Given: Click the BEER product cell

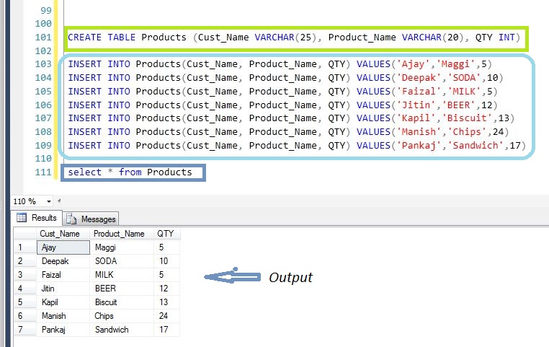Looking at the screenshot, I should click(x=119, y=289).
